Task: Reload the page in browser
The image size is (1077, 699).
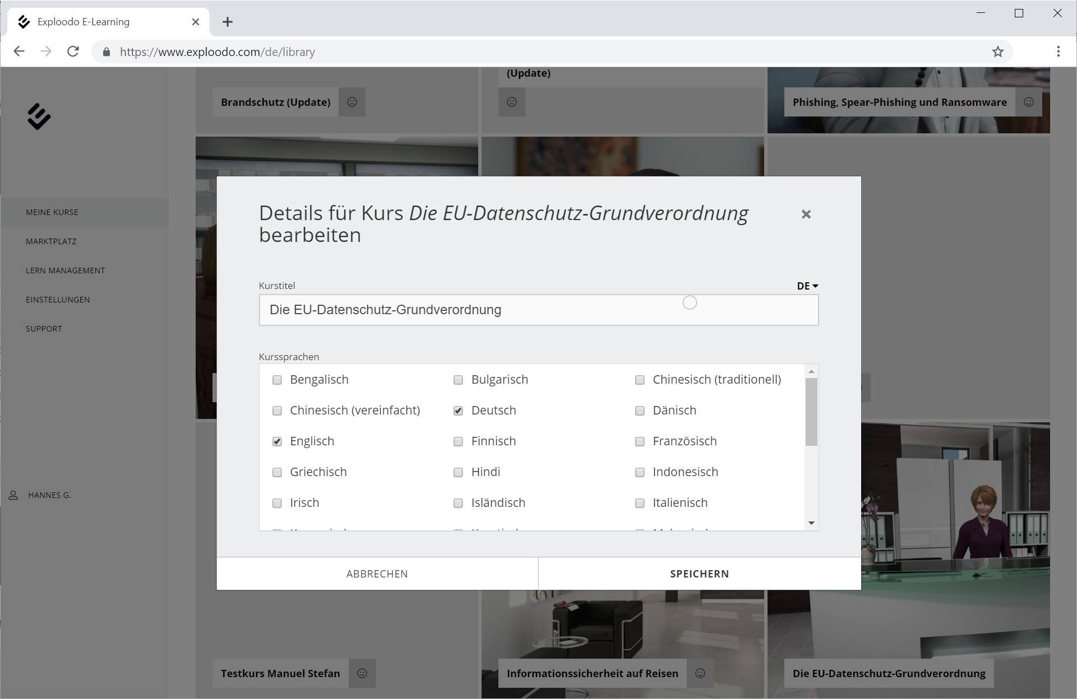Action: [73, 52]
